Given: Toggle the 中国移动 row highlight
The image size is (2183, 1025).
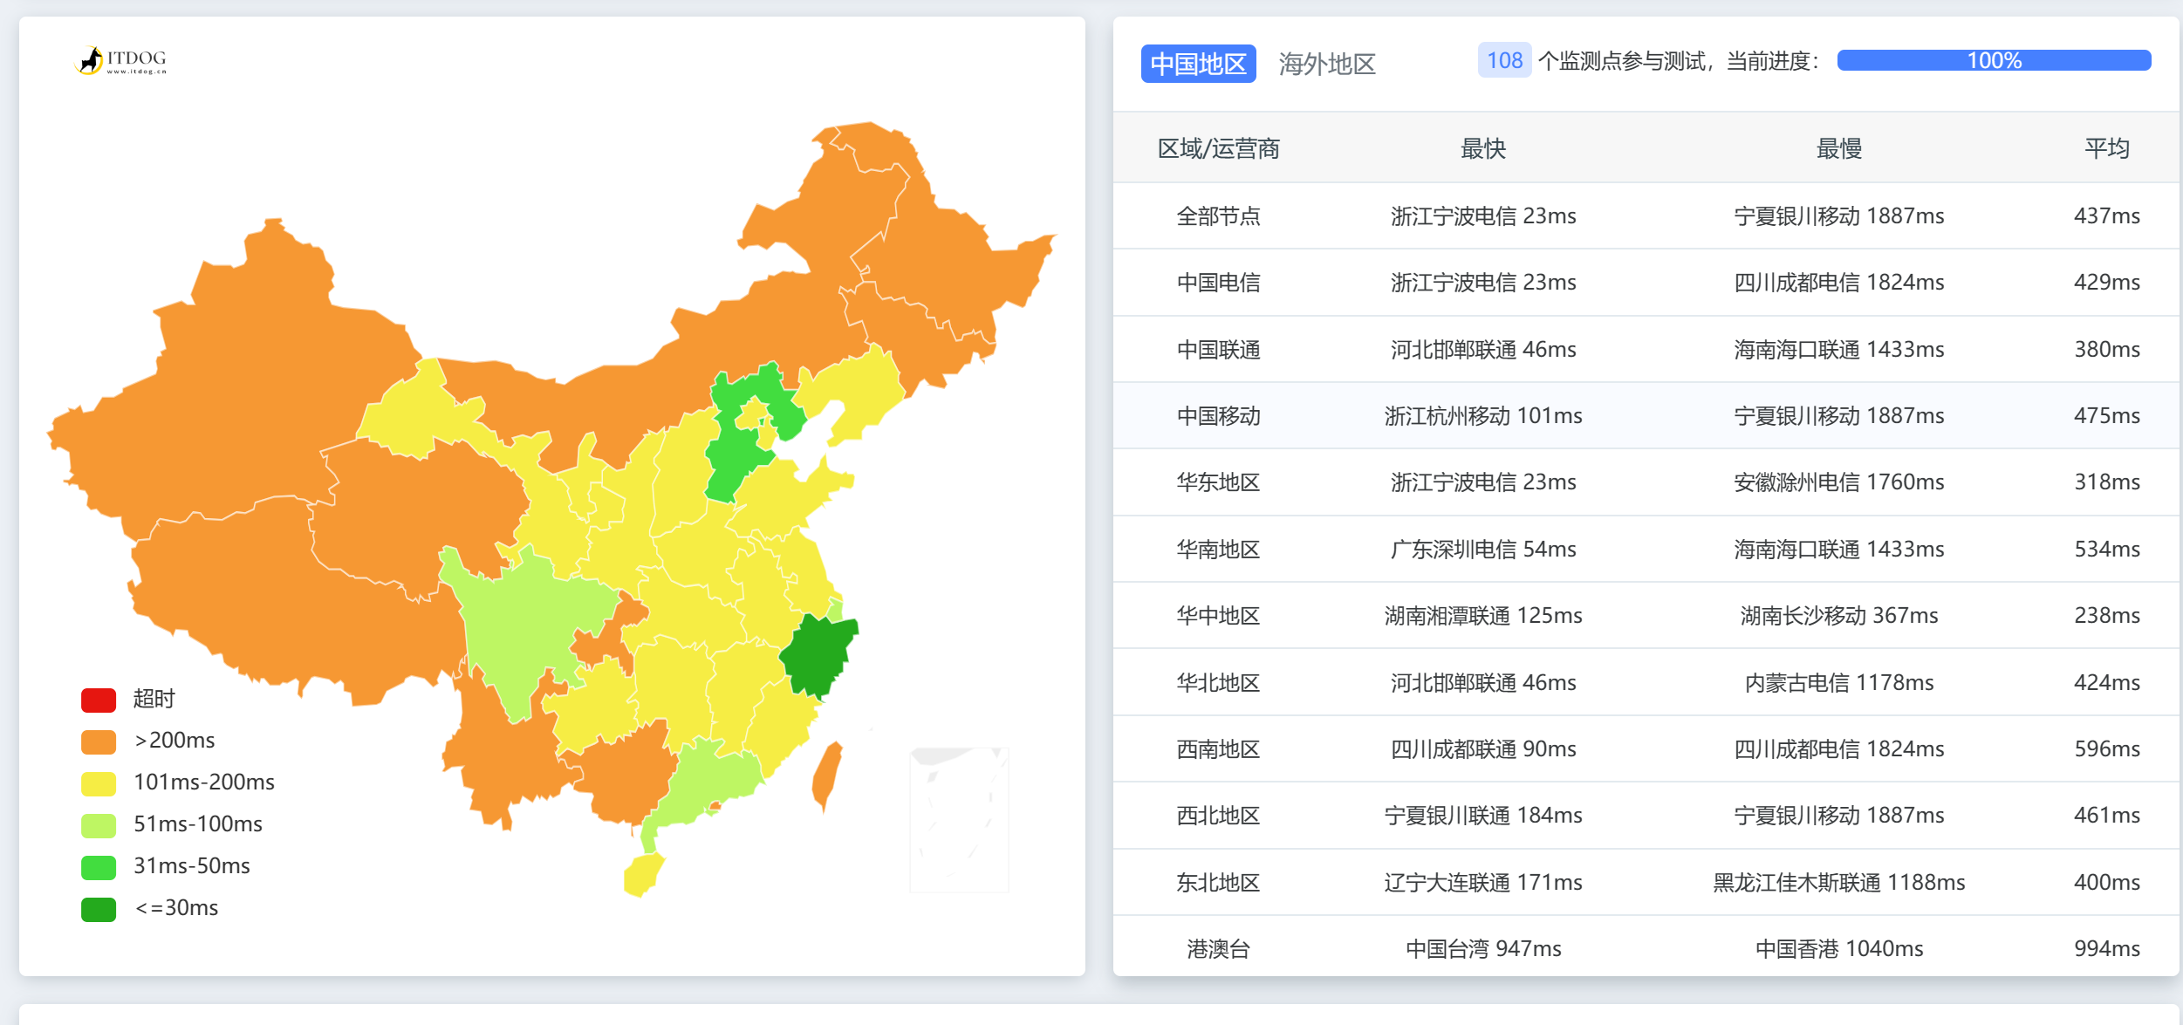Looking at the screenshot, I should pyautogui.click(x=1218, y=415).
